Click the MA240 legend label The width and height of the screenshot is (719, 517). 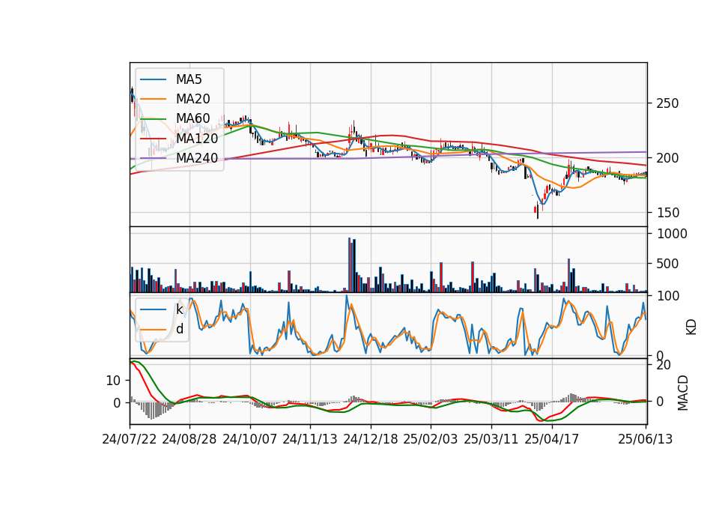[x=197, y=158]
